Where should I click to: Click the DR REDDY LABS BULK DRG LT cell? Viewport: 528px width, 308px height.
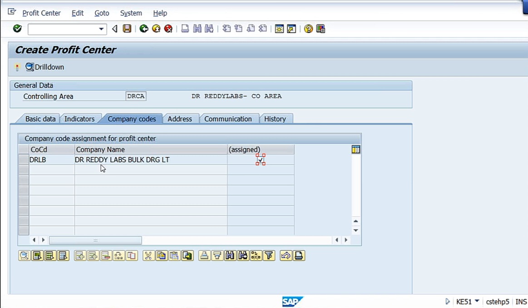[x=151, y=160]
